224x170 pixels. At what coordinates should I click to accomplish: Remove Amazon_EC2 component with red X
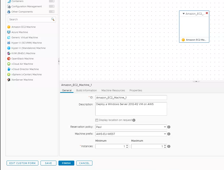pos(207,13)
